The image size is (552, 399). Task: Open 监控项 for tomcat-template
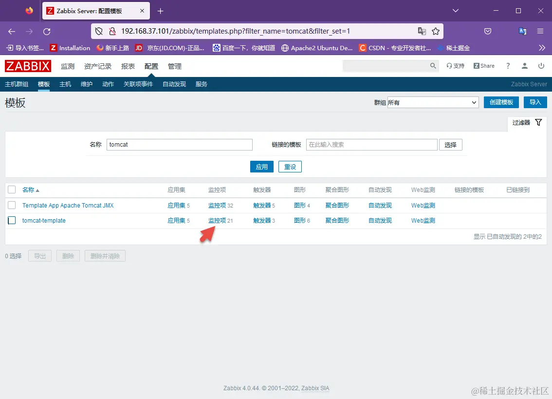coord(217,221)
